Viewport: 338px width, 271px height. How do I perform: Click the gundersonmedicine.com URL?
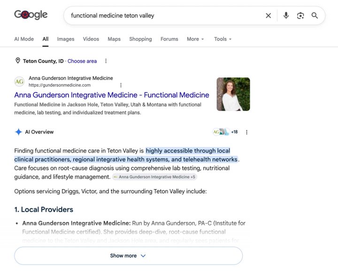60,85
